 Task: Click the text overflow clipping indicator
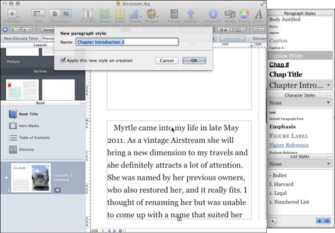click(179, 219)
